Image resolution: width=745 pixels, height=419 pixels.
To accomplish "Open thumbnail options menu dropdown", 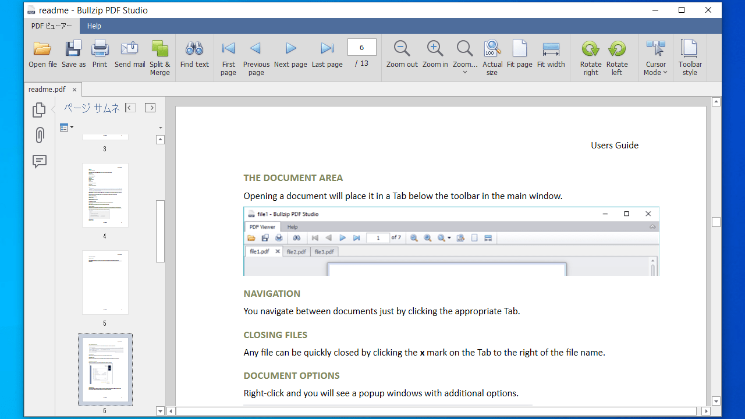I will [x=66, y=127].
